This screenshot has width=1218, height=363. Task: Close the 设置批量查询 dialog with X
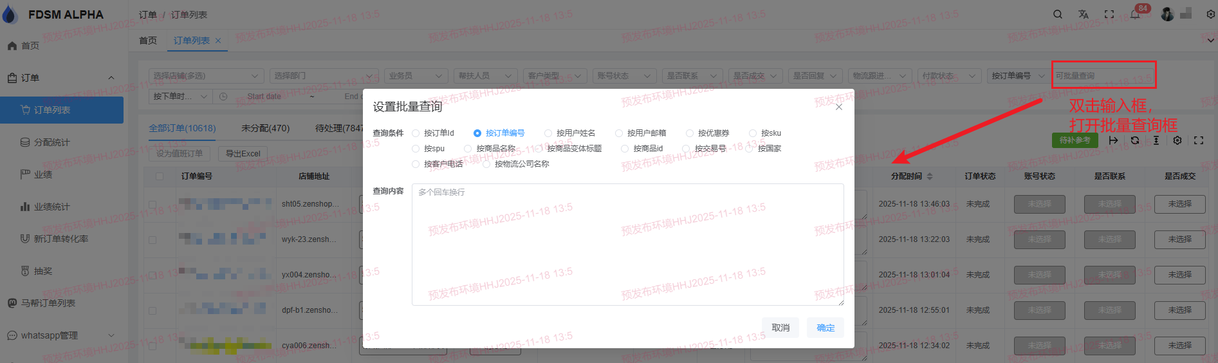(x=838, y=107)
